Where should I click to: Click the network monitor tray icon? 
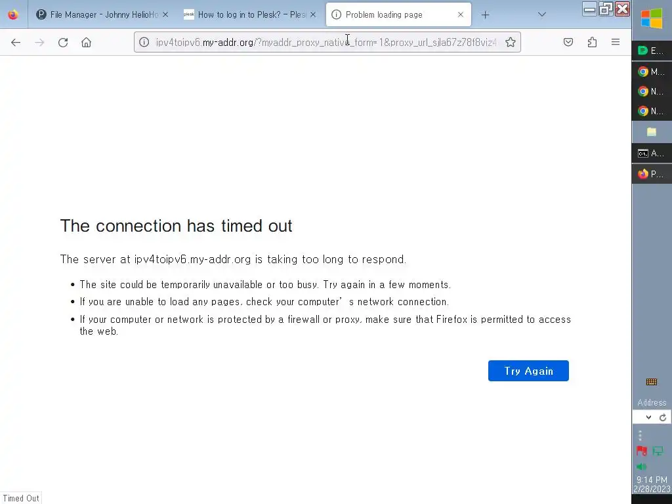pos(658,451)
